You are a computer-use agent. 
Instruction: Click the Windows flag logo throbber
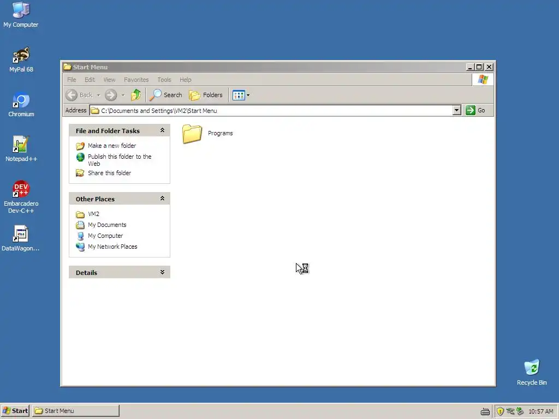pyautogui.click(x=483, y=80)
